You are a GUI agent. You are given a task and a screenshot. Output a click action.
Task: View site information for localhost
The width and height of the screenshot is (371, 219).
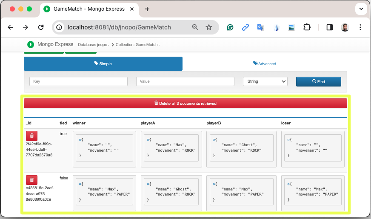point(59,27)
